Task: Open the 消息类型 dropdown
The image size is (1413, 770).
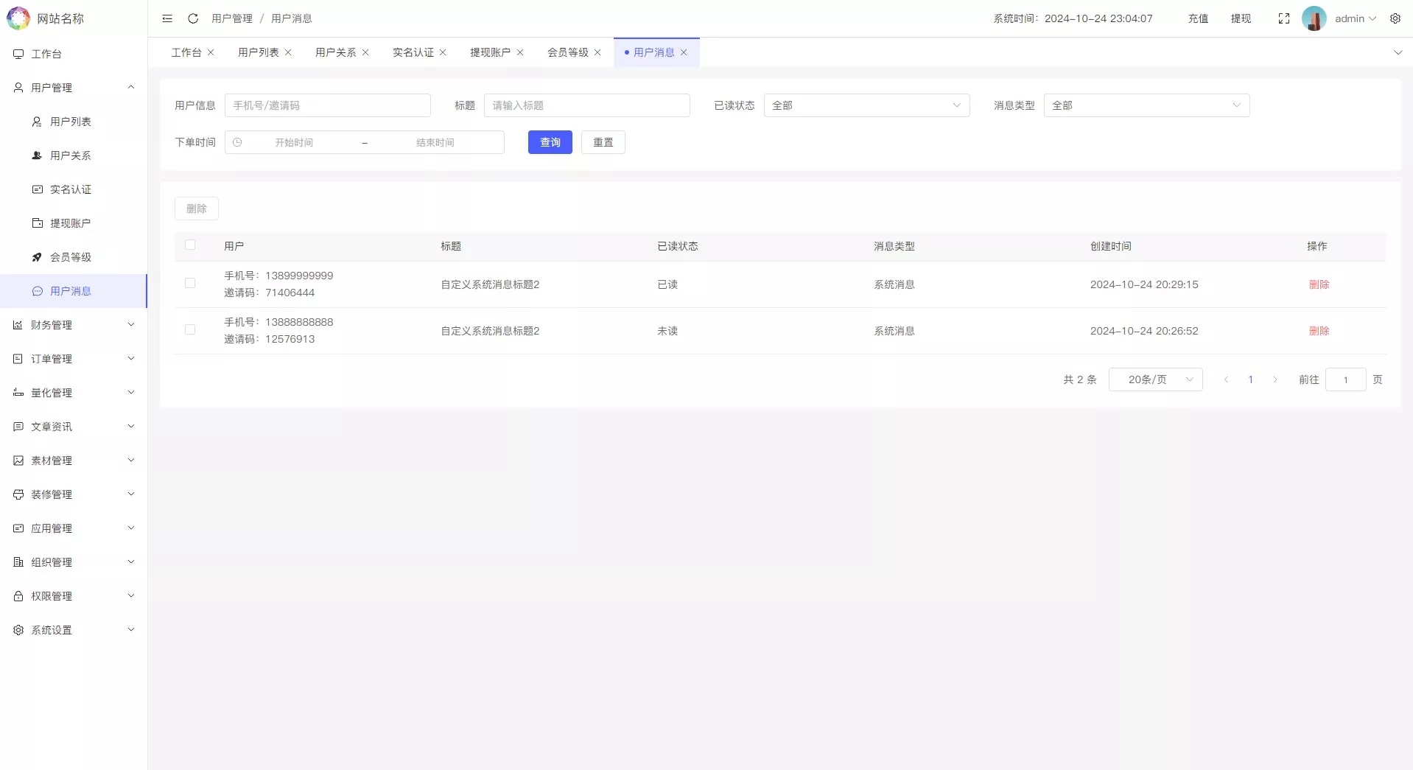Action: click(x=1146, y=105)
